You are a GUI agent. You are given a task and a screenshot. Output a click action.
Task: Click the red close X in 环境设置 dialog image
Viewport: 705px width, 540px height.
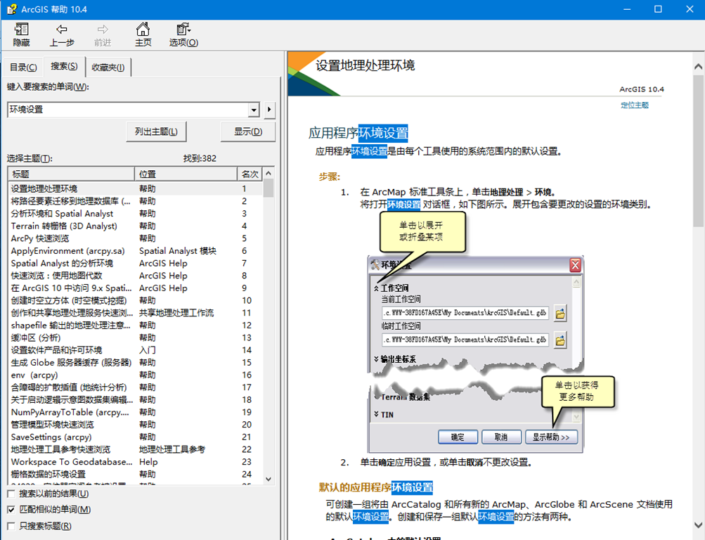575,265
